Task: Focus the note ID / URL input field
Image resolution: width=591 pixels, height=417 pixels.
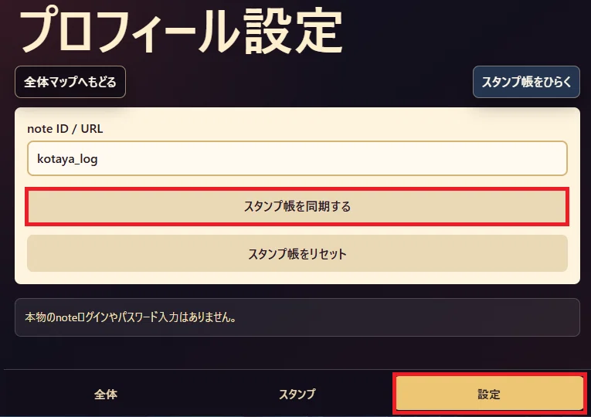Action: coord(297,158)
